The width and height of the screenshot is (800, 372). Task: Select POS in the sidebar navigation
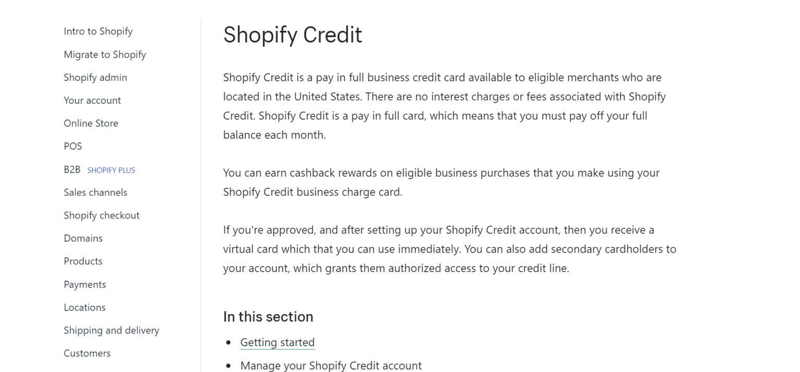point(72,146)
